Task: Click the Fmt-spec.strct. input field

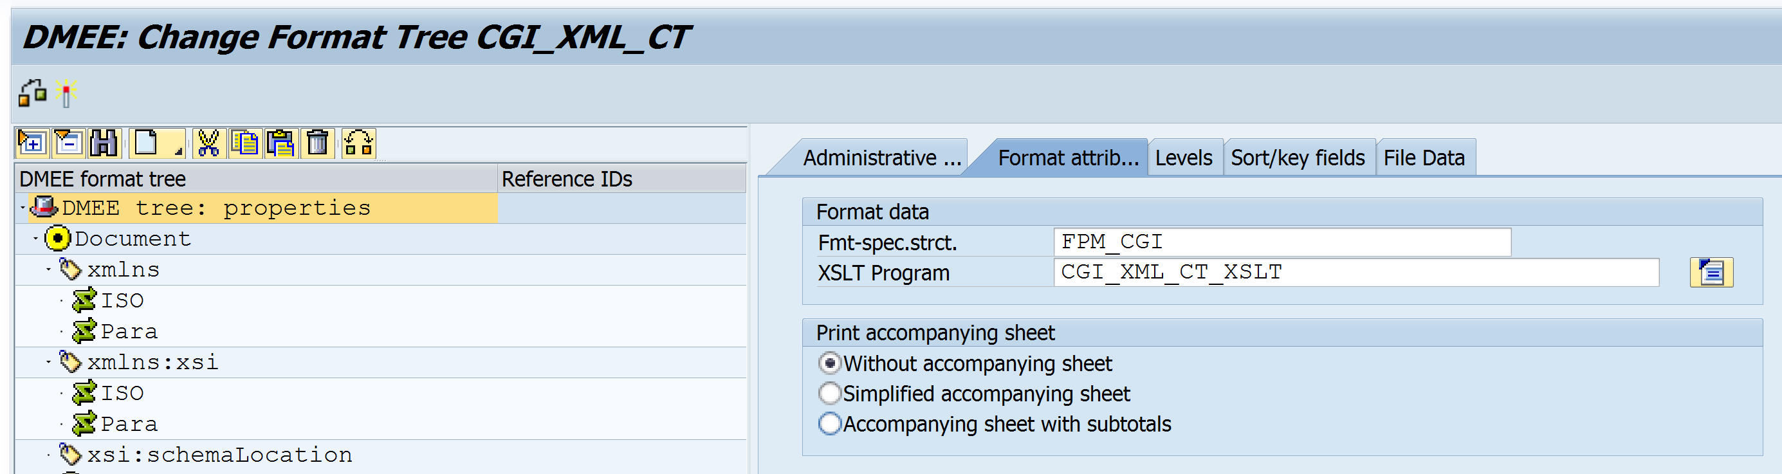Action: pyautogui.click(x=1281, y=242)
